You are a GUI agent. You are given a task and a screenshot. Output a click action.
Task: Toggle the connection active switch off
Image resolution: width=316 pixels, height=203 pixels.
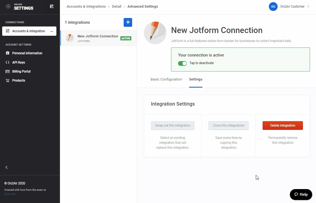coord(182,63)
